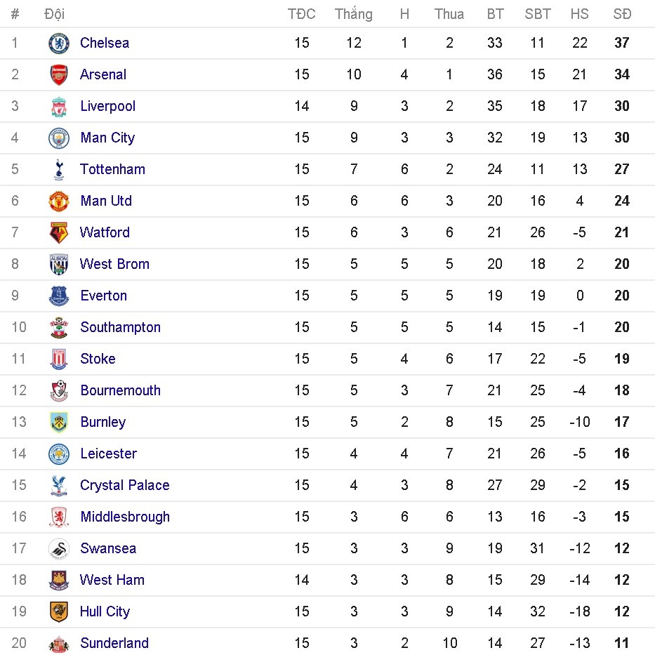655x655 pixels.
Task: Open the Middlesbrough team link
Action: tap(125, 517)
